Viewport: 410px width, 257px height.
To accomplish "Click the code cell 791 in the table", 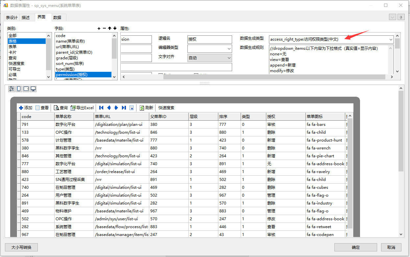I will pyautogui.click(x=37, y=124).
